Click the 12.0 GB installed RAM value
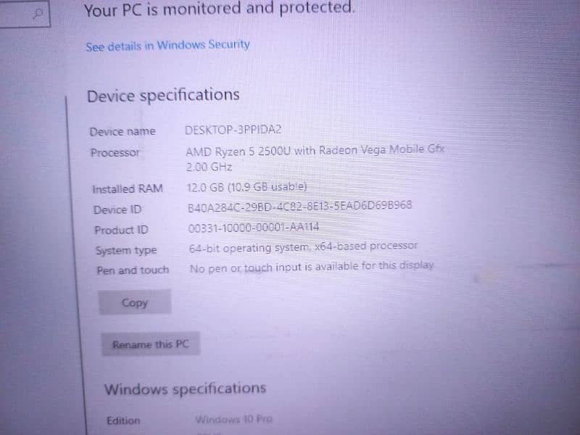 [x=246, y=187]
